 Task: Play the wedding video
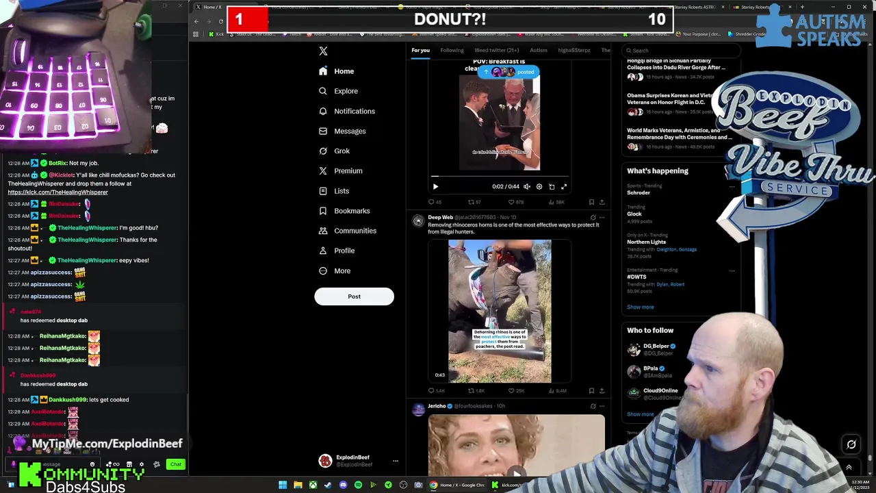click(435, 186)
